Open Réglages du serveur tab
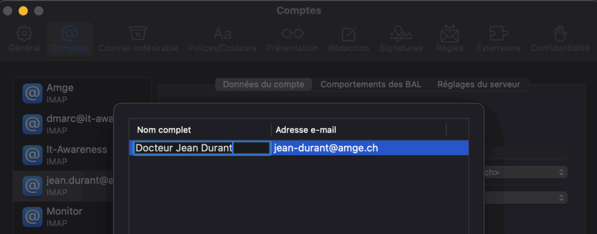597x234 pixels. [x=479, y=84]
